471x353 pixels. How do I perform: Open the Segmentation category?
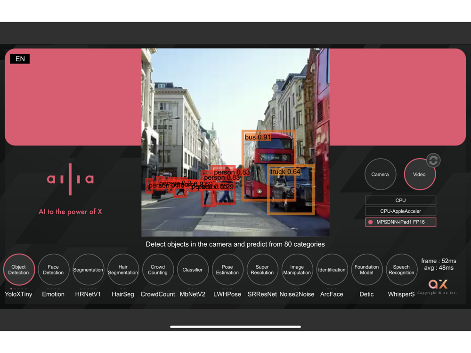88,270
